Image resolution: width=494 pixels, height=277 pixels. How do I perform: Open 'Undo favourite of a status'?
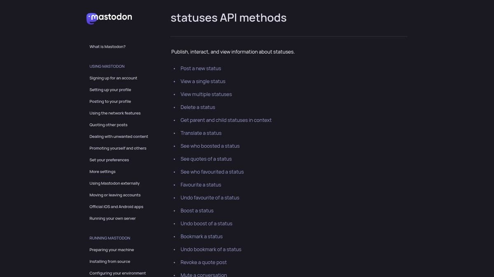coord(210,198)
